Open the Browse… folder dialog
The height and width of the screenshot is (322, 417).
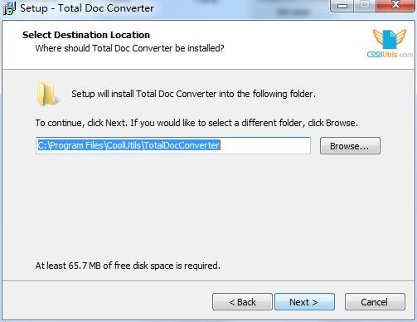pos(350,146)
